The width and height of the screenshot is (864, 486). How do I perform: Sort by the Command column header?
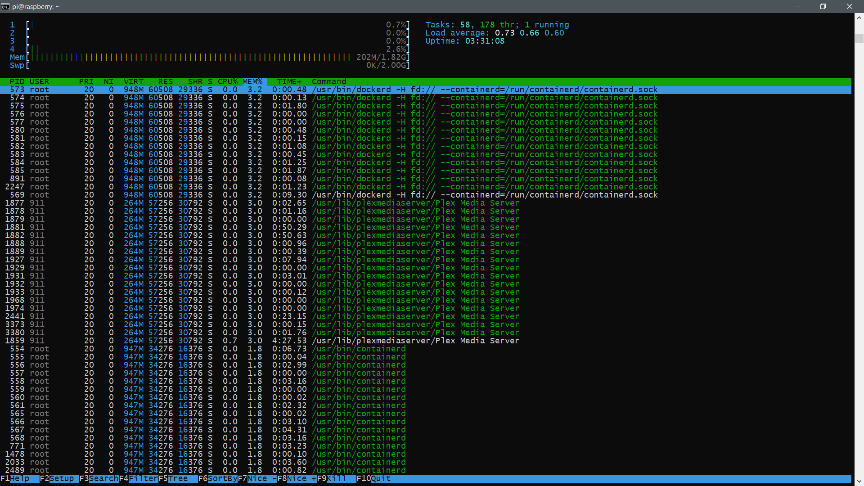click(x=329, y=81)
